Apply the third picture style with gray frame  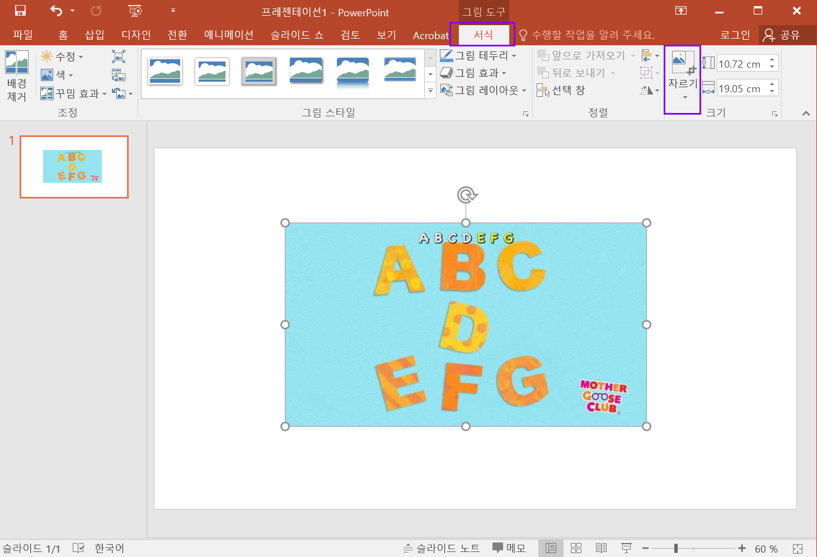pyautogui.click(x=259, y=71)
